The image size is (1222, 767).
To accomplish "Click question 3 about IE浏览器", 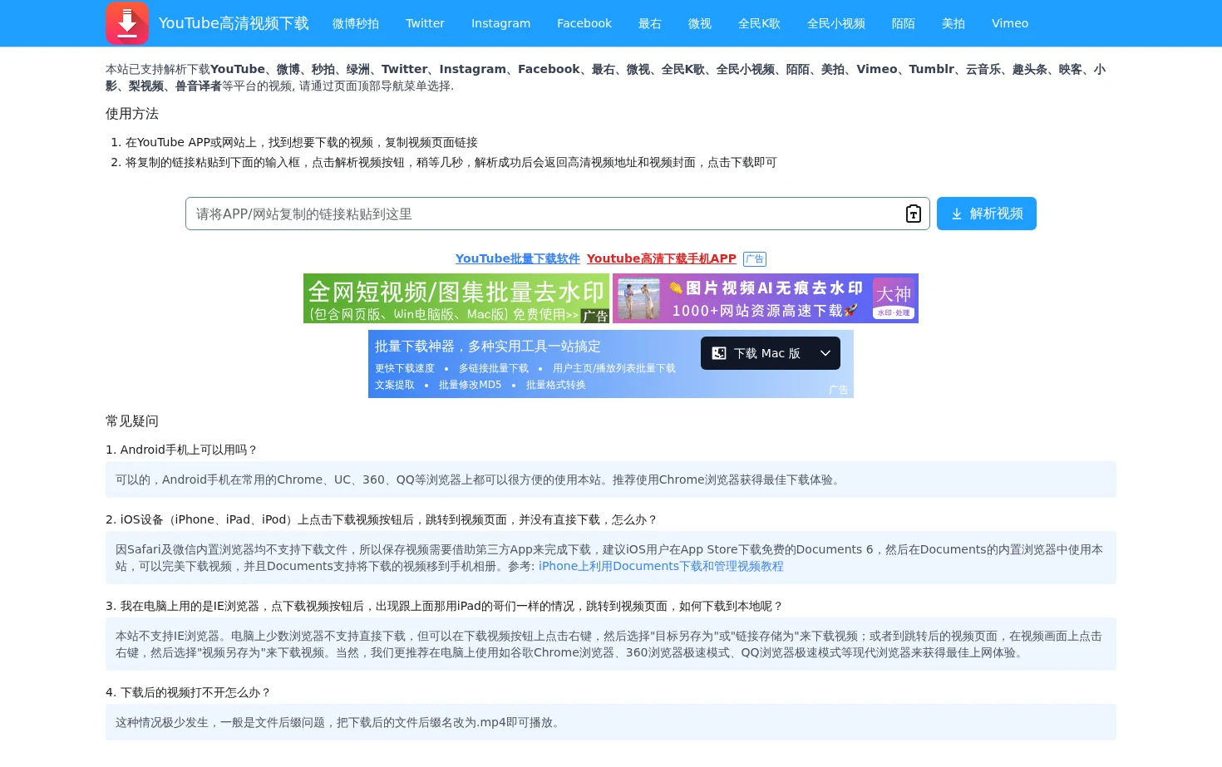I will click(x=445, y=606).
